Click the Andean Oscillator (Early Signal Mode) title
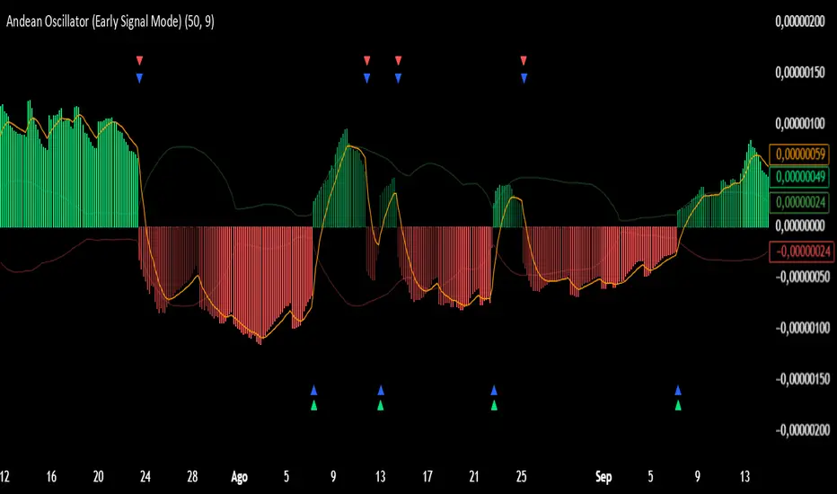 110,22
